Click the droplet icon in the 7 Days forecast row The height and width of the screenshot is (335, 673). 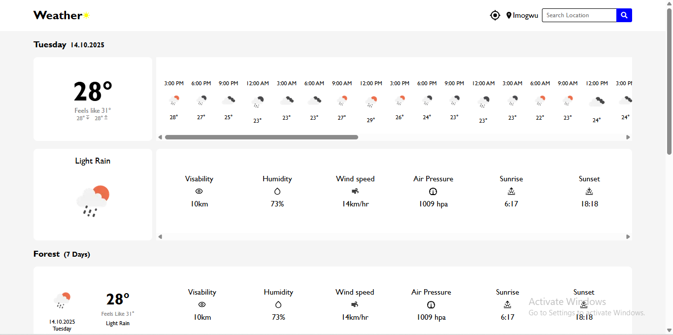pyautogui.click(x=278, y=304)
